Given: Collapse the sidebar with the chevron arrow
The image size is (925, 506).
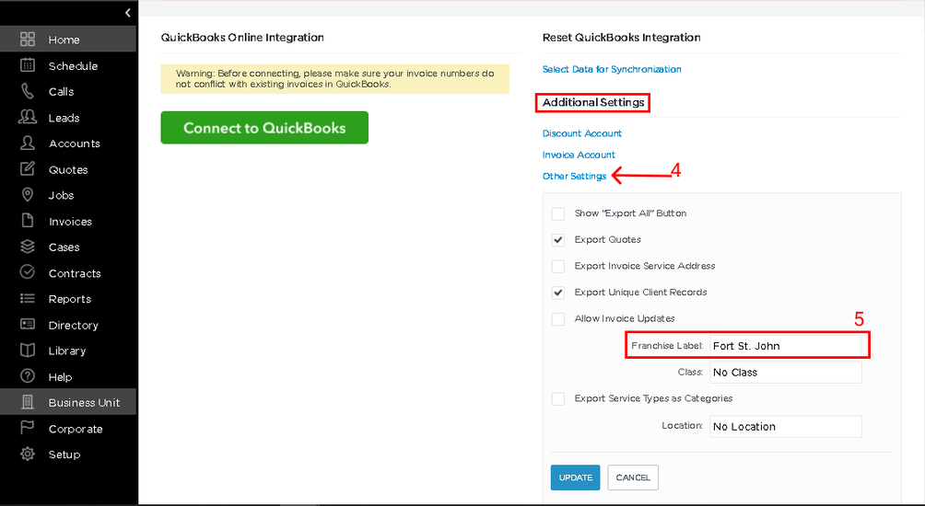Looking at the screenshot, I should coord(127,12).
